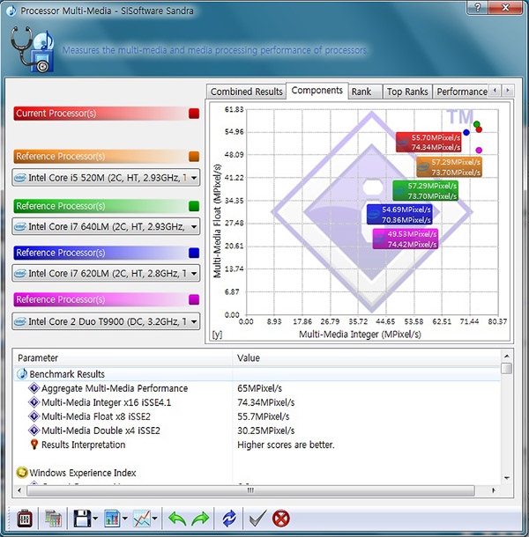Cancel with the red X icon
This screenshot has width=529, height=537.
pyautogui.click(x=281, y=519)
